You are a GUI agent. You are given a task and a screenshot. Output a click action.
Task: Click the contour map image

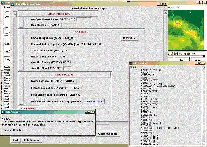[x=185, y=30]
